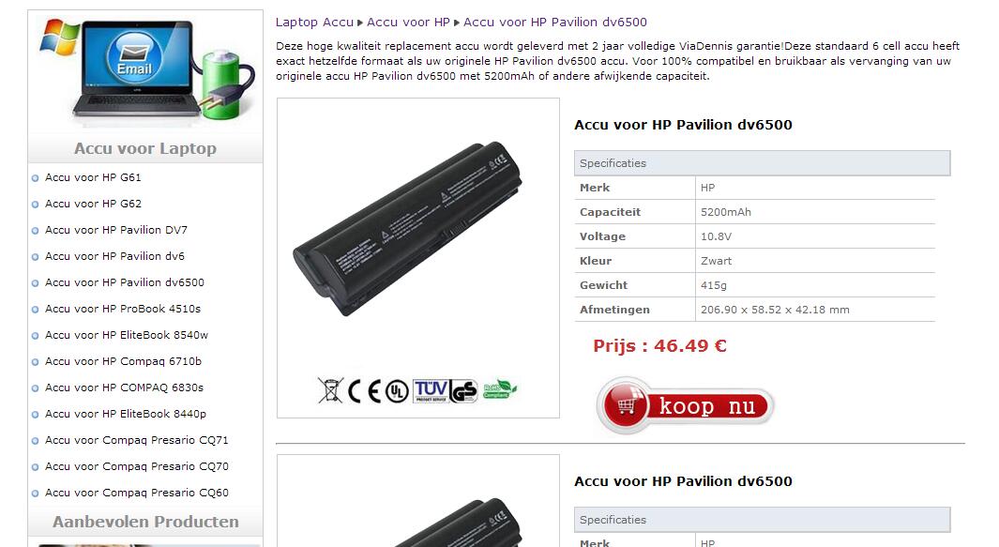Open 'Accu voor HP EliteBook 8540w' link
Viewport: 999px width, 547px height.
click(127, 335)
